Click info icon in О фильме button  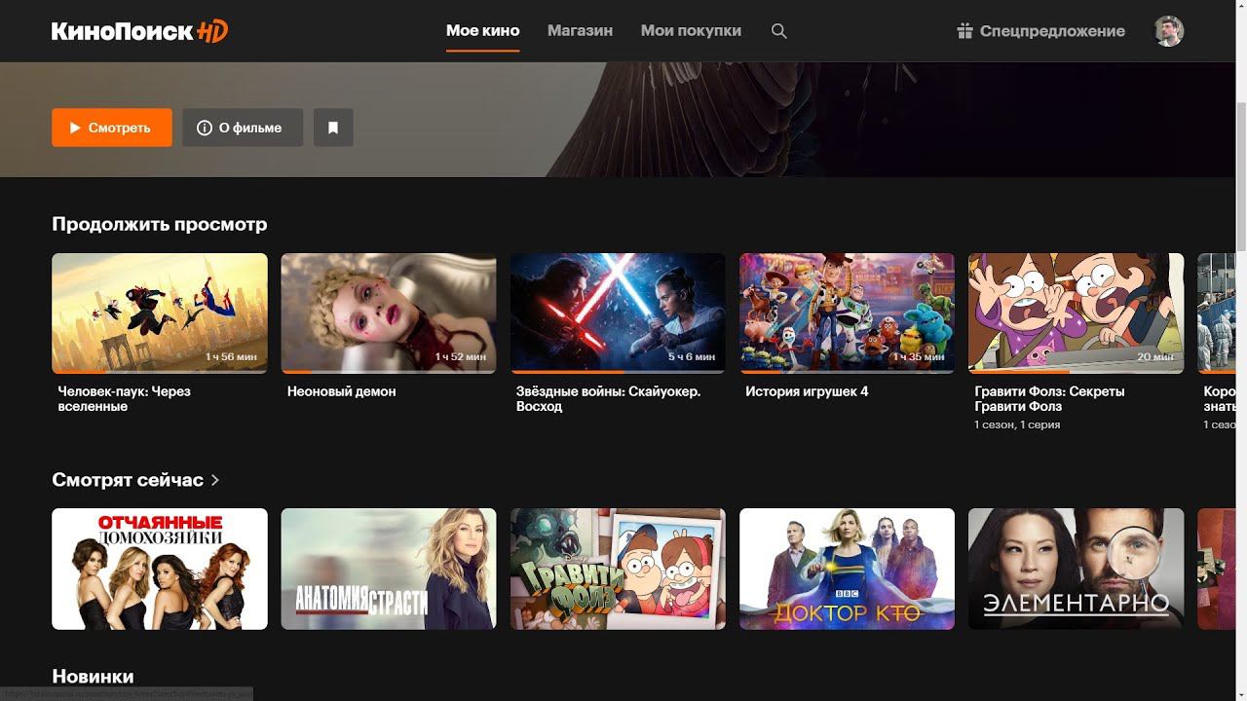205,128
